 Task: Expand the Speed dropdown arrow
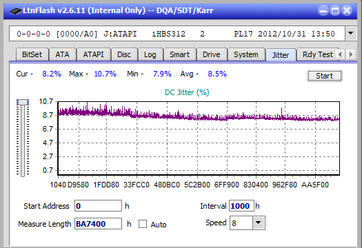tap(259, 223)
